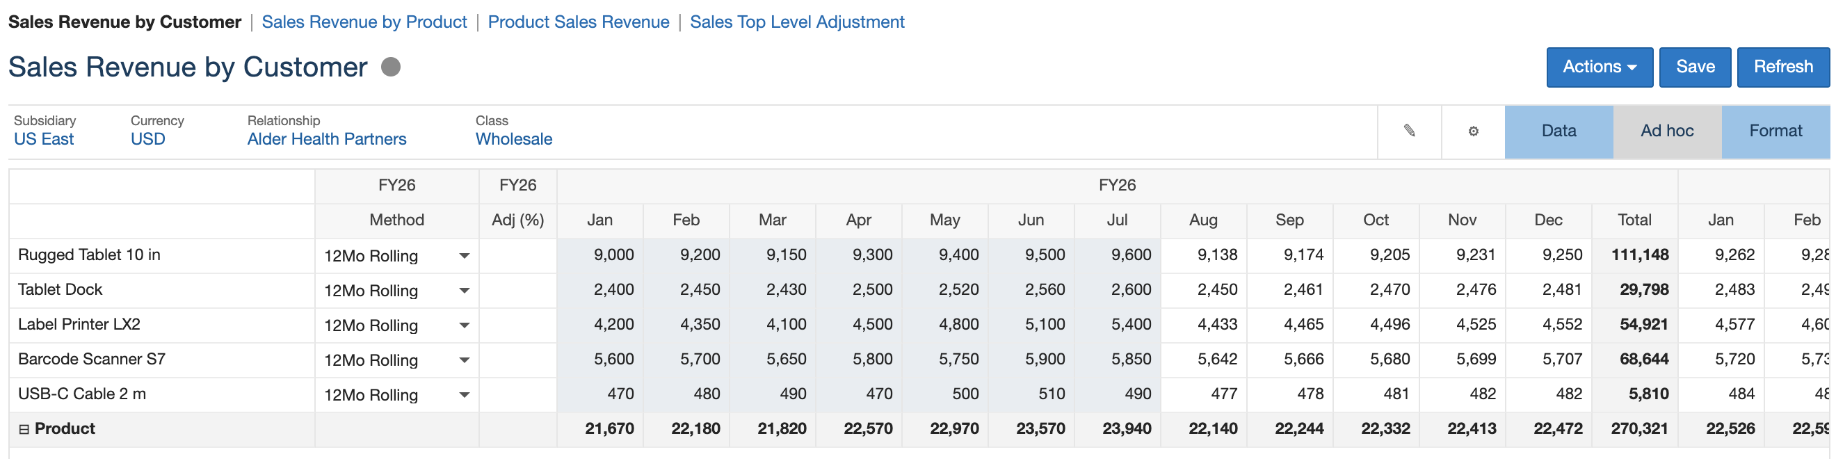This screenshot has width=1836, height=459.
Task: Select the Sales Revenue by Customer tab
Action: pos(124,22)
